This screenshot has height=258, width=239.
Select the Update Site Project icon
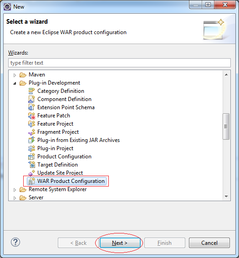[x=31, y=173]
